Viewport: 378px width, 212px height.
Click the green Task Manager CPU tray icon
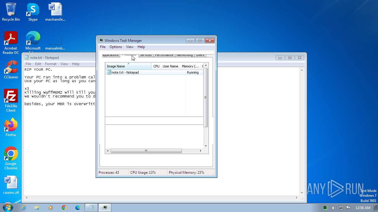(x=325, y=208)
